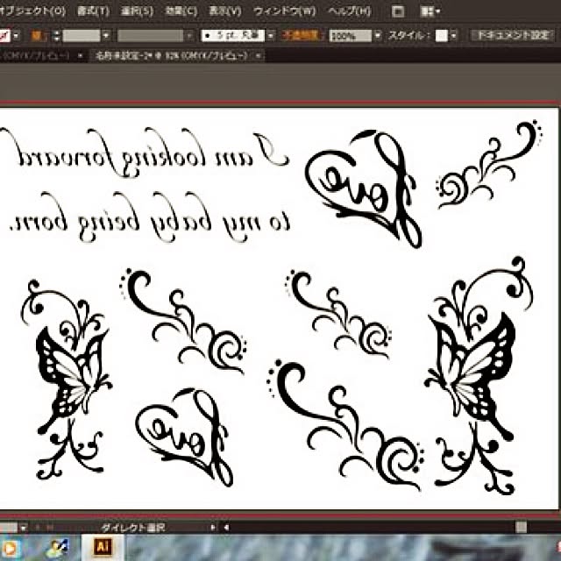The height and width of the screenshot is (561, 561).
Task: Adjust the stroke weight stepper arrows
Action: point(56,36)
